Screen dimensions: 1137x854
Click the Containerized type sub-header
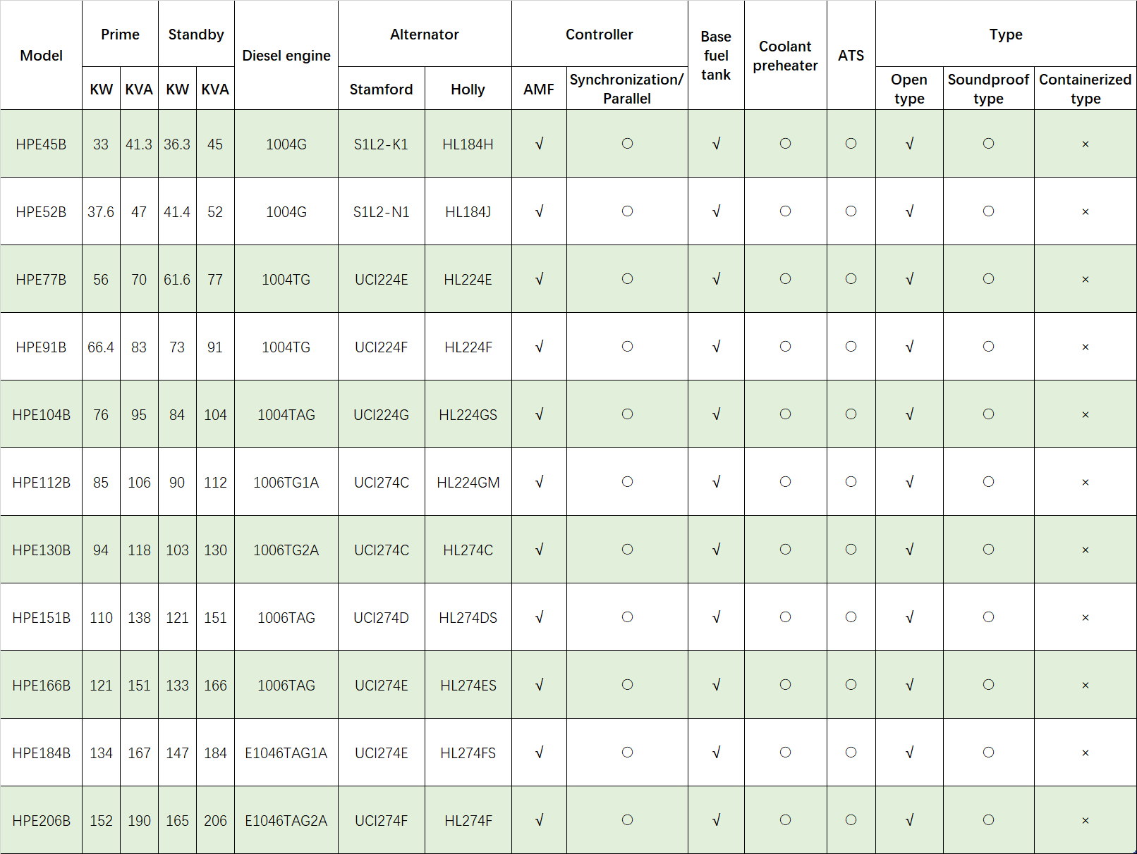tap(1086, 89)
